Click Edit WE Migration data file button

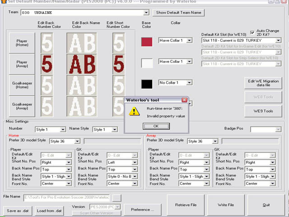pos(263,83)
